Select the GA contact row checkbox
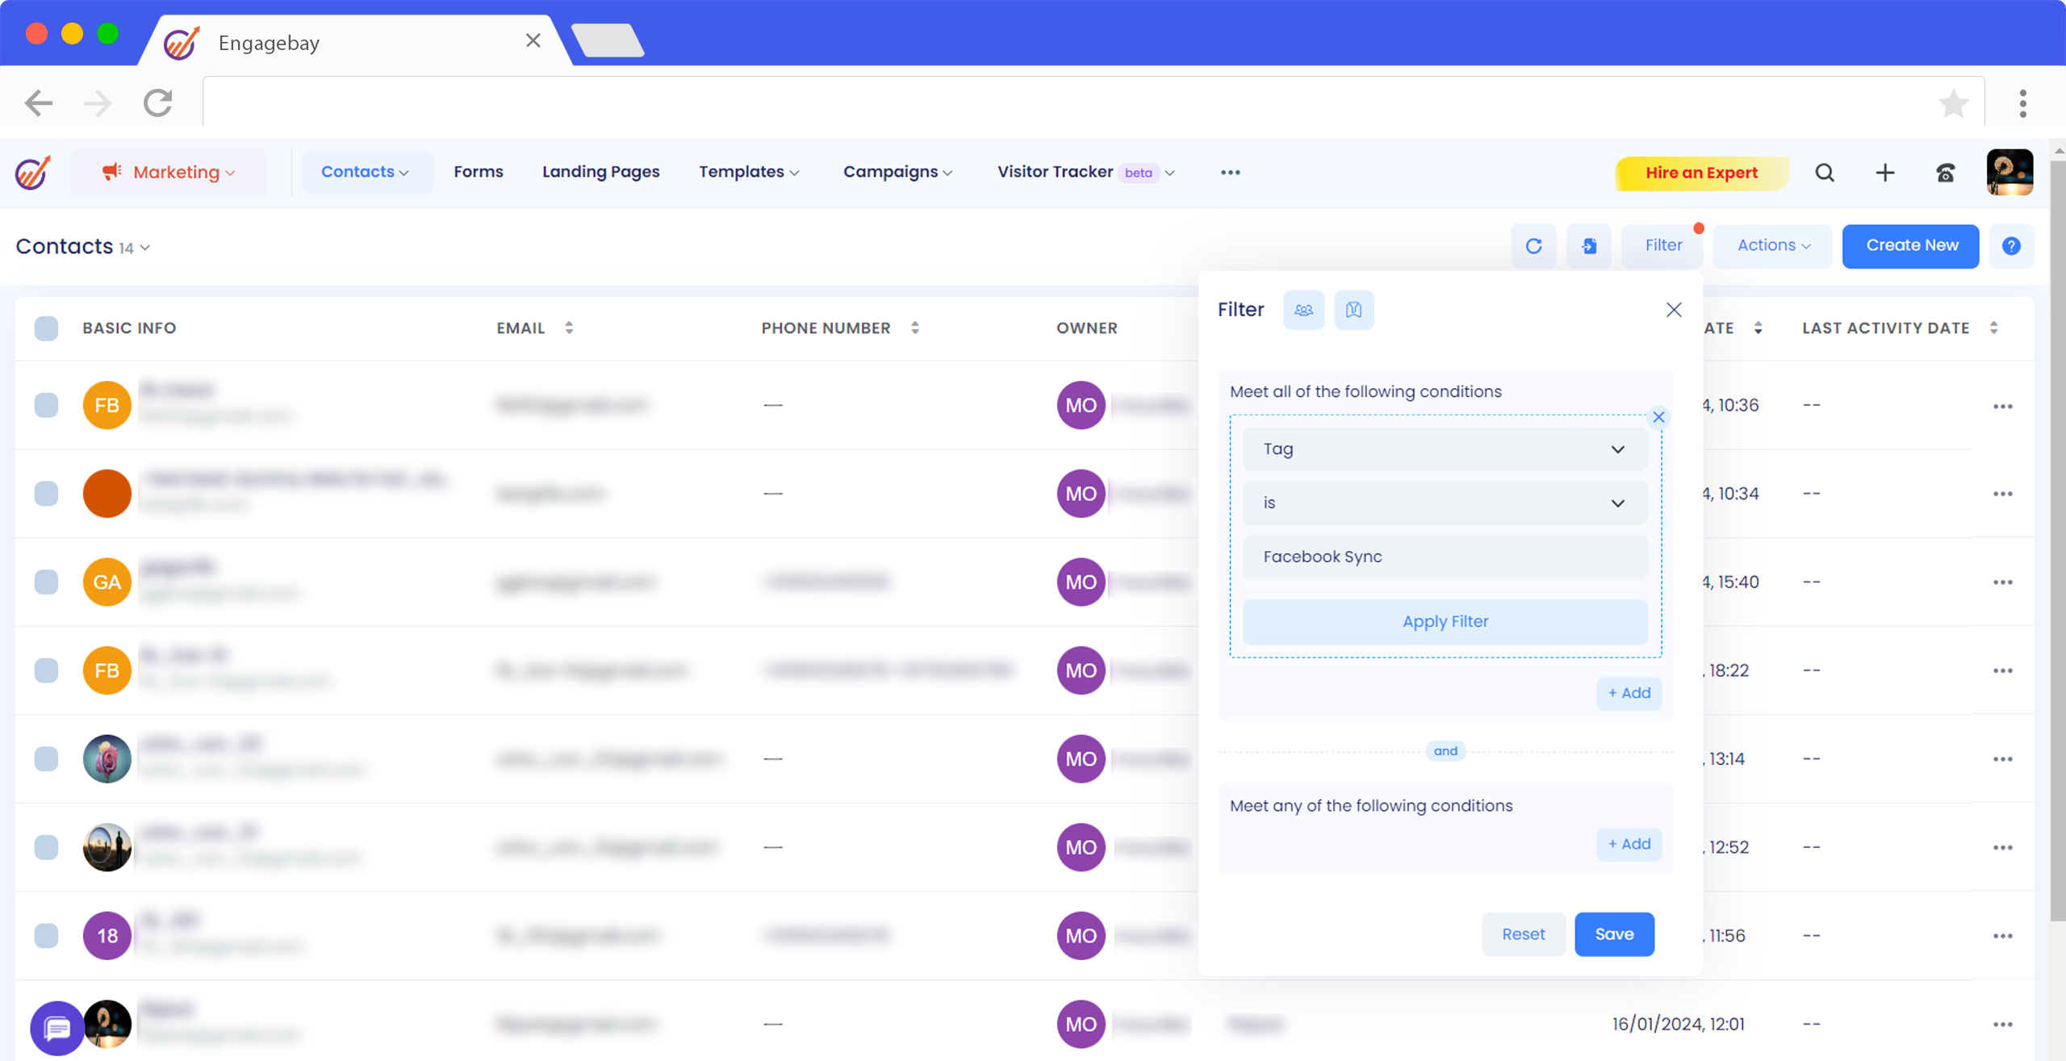Screen dimensions: 2066x1061 (x=47, y=582)
